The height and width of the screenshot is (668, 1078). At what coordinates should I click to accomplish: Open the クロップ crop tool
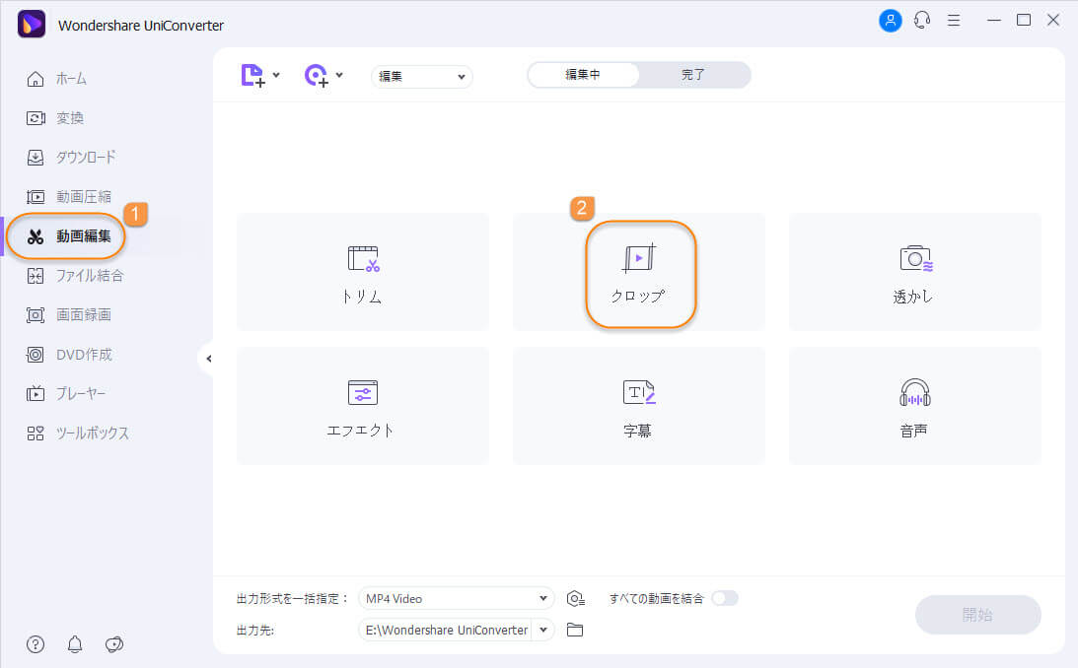639,272
